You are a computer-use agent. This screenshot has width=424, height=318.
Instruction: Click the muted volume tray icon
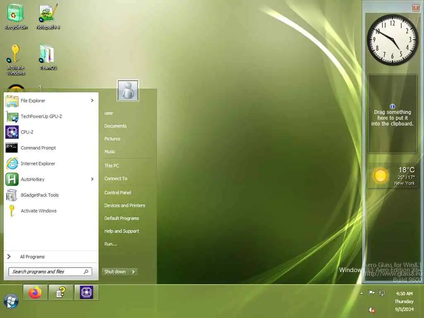[371, 310]
